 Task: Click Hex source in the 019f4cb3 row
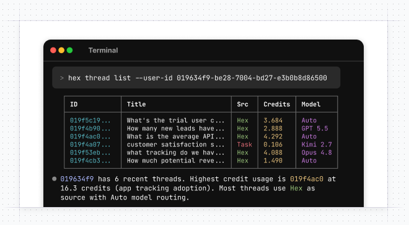242,161
